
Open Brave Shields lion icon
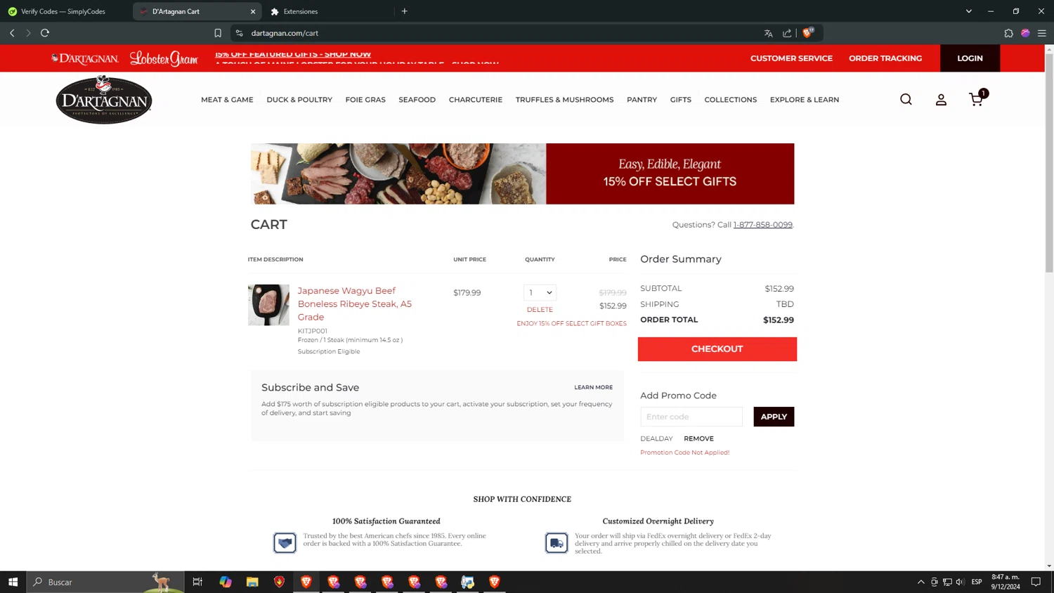coord(808,32)
